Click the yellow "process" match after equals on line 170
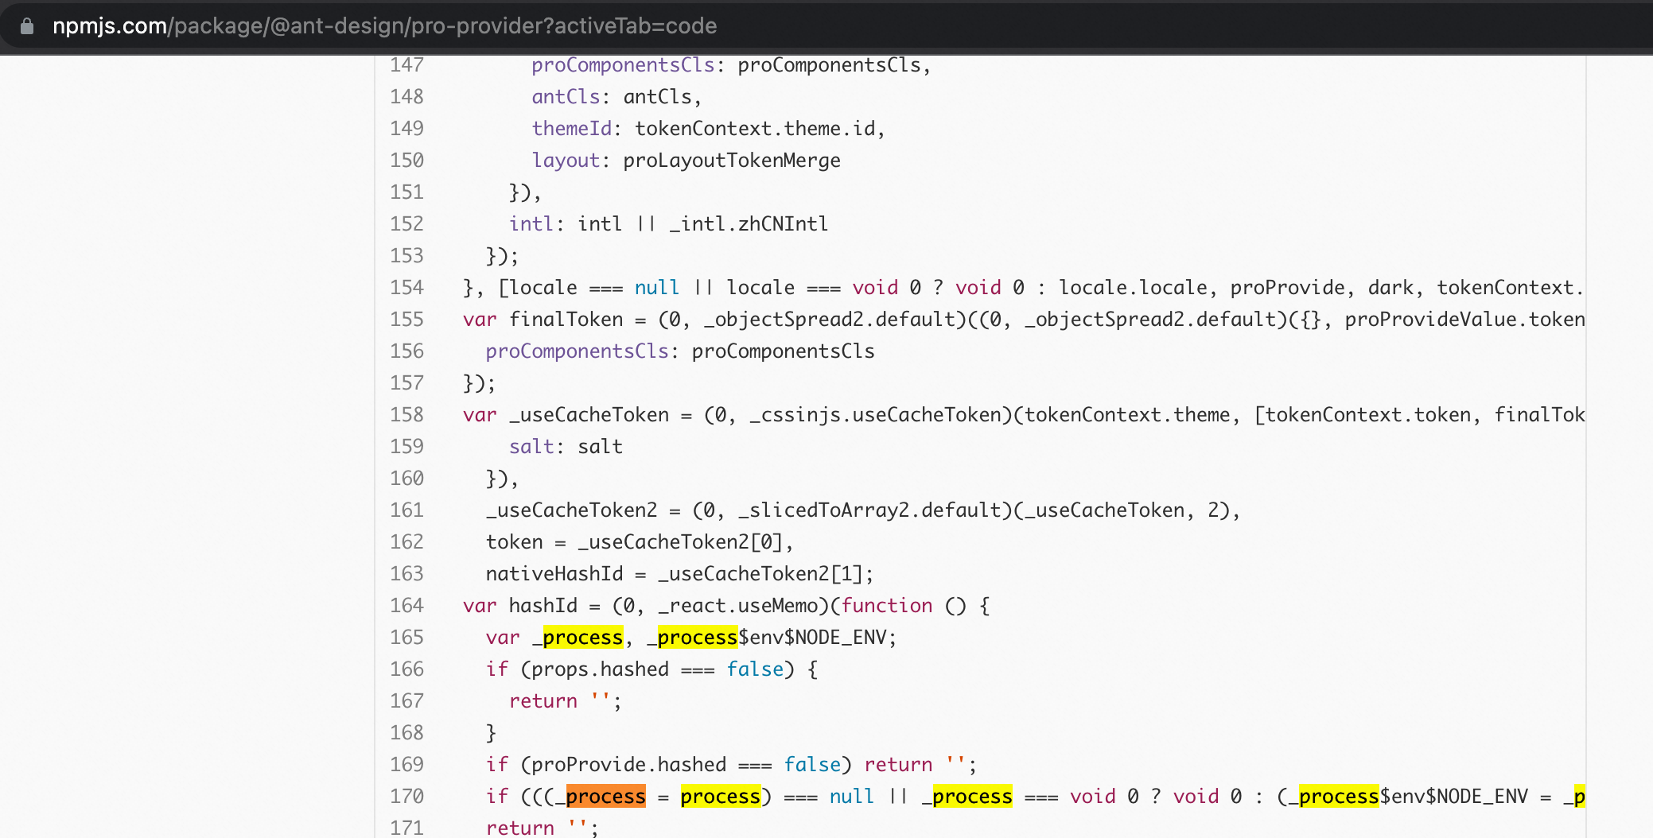Image resolution: width=1653 pixels, height=838 pixels. tap(720, 796)
